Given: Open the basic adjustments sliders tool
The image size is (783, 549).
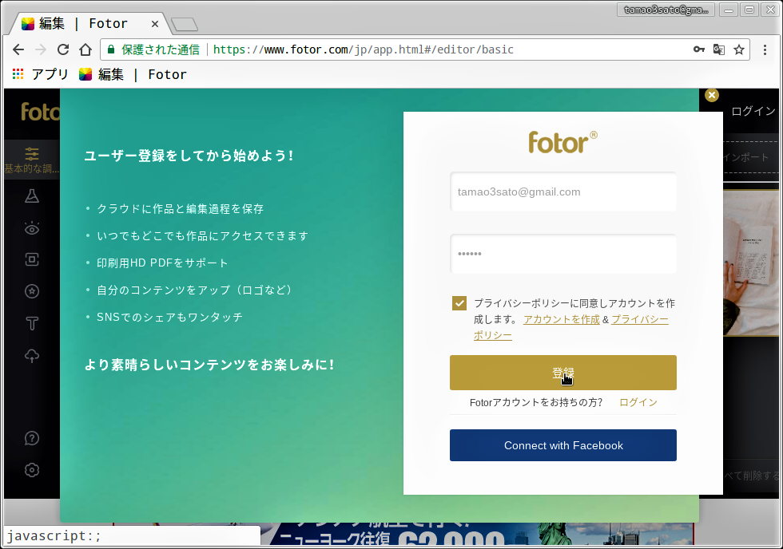Looking at the screenshot, I should 32,160.
